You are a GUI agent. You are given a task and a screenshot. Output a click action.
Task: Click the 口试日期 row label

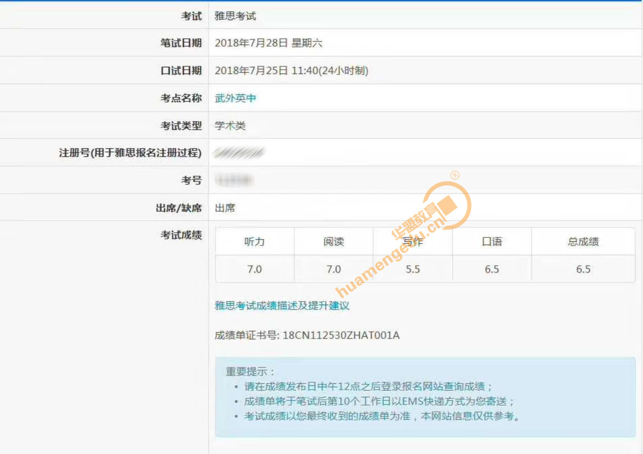181,71
